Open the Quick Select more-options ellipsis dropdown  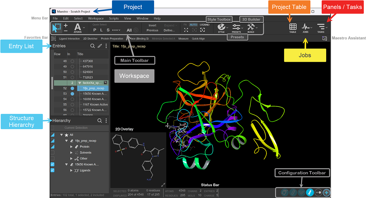(116, 30)
